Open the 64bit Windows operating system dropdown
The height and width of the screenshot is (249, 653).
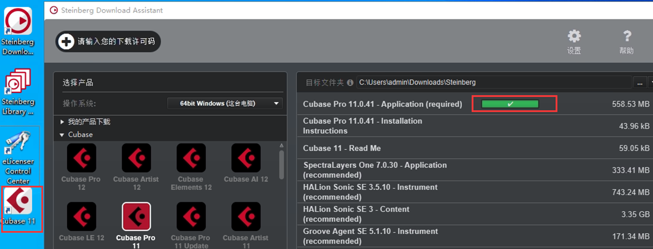[x=224, y=103]
